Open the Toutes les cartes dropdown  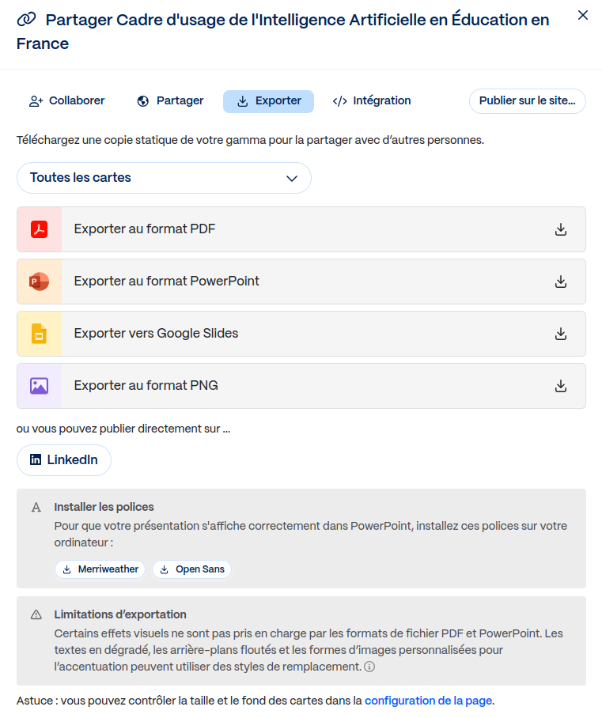164,178
